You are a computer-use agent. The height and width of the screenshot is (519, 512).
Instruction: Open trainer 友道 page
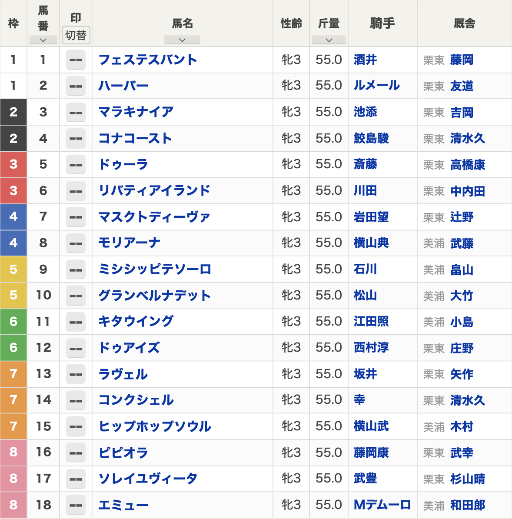pyautogui.click(x=462, y=86)
